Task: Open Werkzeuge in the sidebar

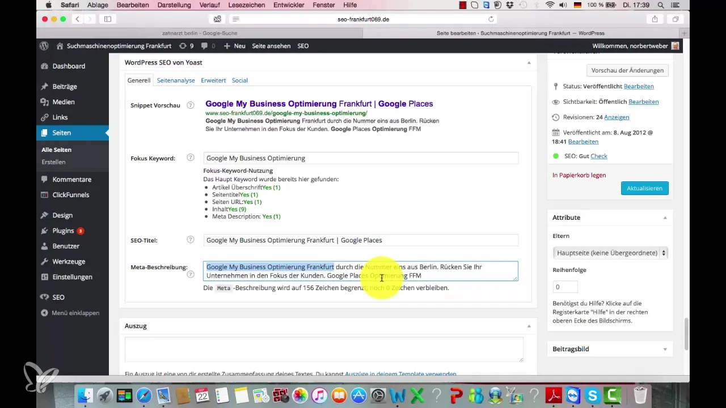Action: pos(68,262)
